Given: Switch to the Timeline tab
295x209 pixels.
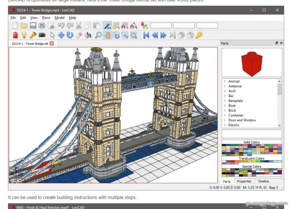Looking at the screenshot, I should click(x=263, y=181).
